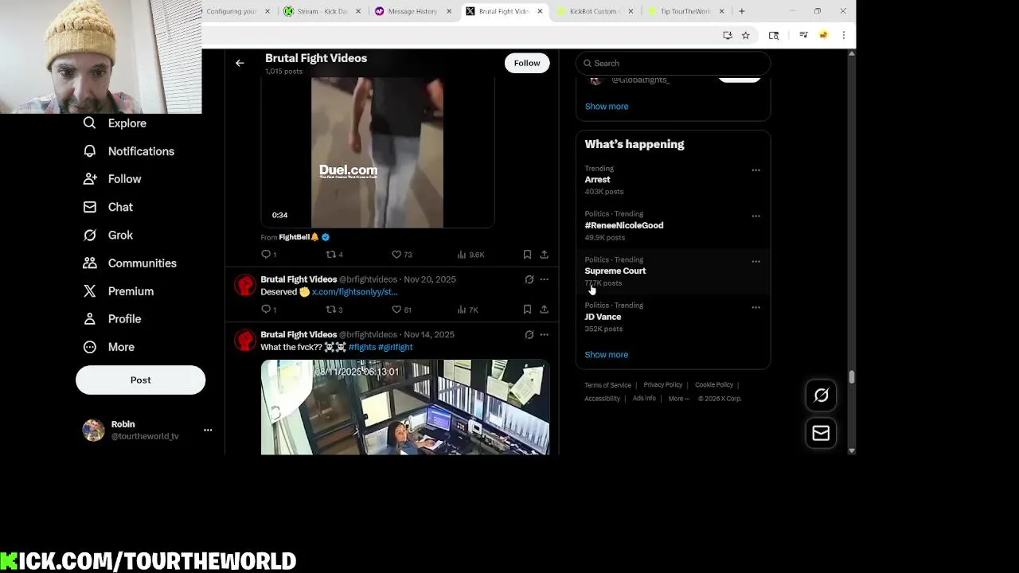Like the Deserved post with 61 likes
The image size is (1019, 573).
point(401,310)
